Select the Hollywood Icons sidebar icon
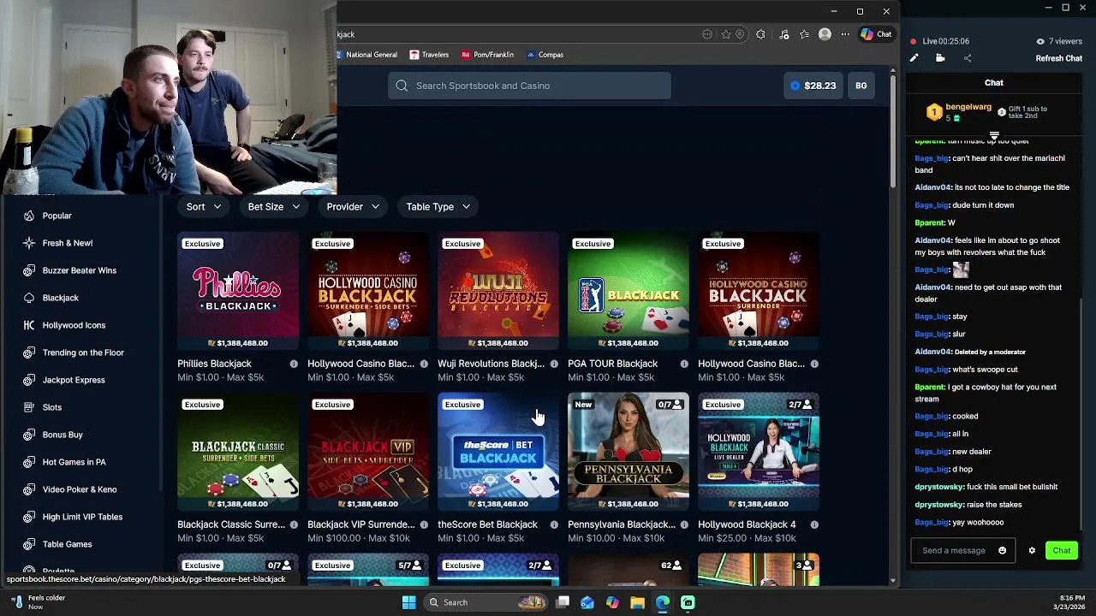The height and width of the screenshot is (616, 1096). [29, 325]
